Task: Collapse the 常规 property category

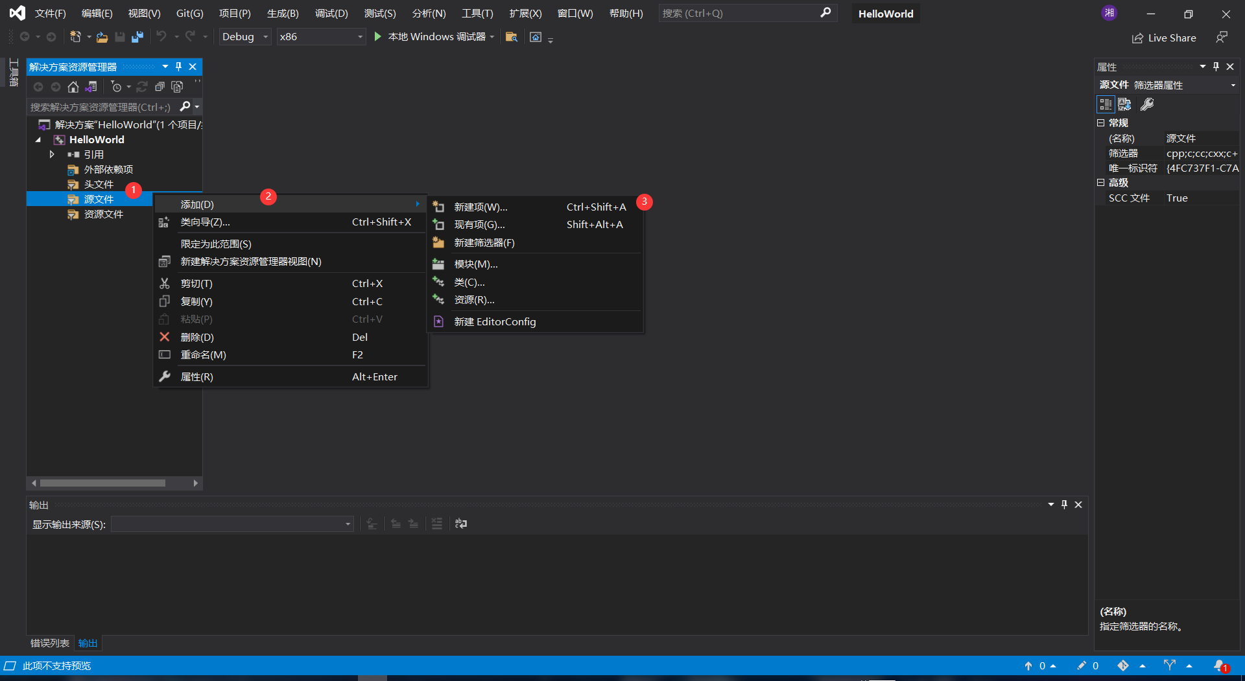Action: click(1100, 123)
